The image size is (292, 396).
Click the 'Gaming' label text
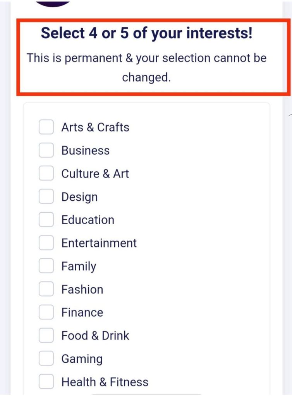[82, 359]
